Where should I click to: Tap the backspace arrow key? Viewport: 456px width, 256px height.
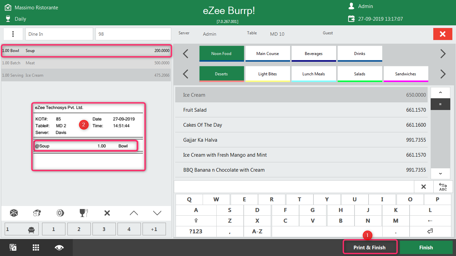point(430,221)
